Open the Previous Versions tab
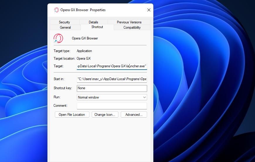Viewport: 255px width, 162px height. (x=129, y=22)
